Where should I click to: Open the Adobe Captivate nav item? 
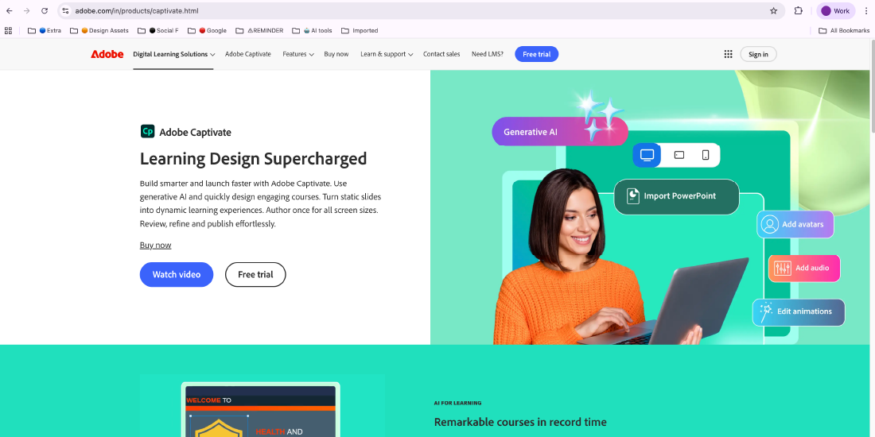[247, 54]
